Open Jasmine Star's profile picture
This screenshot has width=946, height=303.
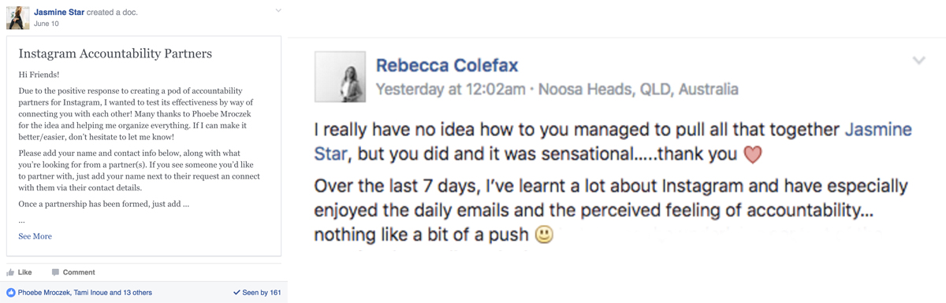click(x=17, y=17)
